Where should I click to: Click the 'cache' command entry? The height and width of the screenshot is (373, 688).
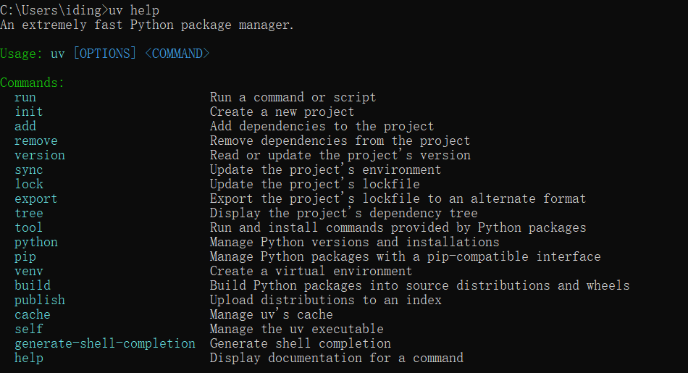click(33, 314)
